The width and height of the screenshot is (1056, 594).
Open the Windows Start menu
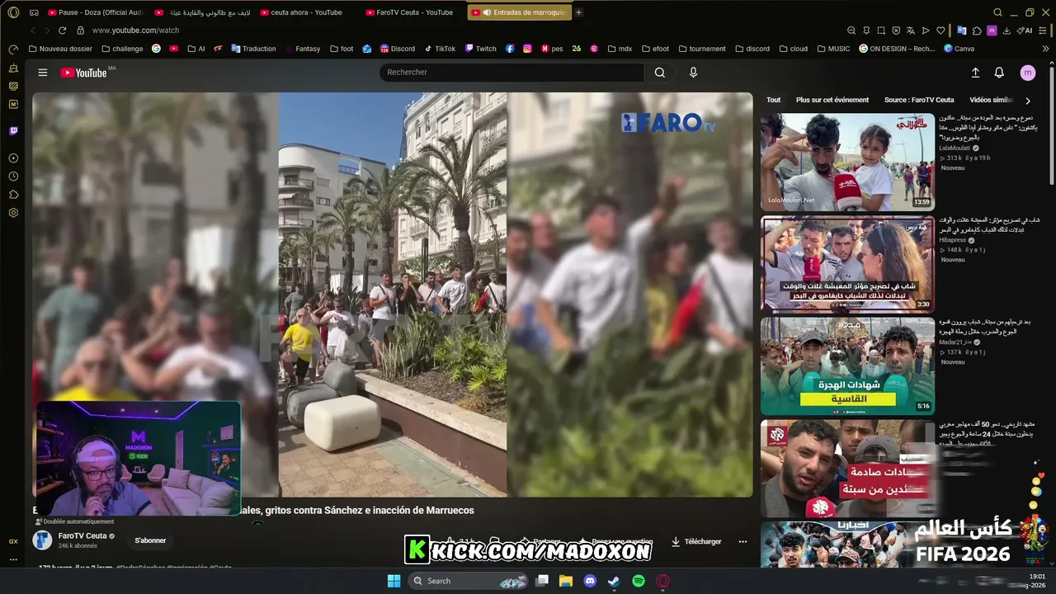[x=394, y=581]
